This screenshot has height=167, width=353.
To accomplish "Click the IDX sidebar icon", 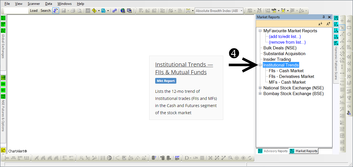I will pos(3,84).
